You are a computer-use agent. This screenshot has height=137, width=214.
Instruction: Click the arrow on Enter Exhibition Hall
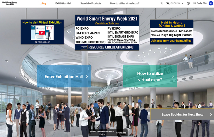[x=87, y=77]
